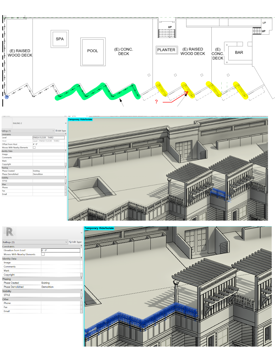Screen dimensions: 275x356
Task: Click the FINISH FLOOR - THIRD Level value field
Action: click(49, 138)
